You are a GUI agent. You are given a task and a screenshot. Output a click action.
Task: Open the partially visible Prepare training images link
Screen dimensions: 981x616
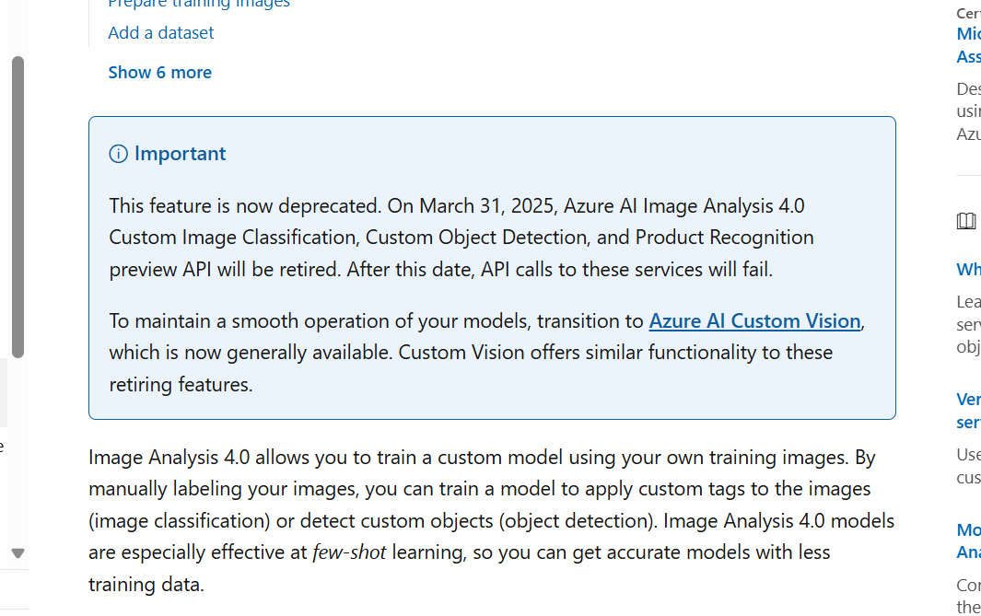tap(199, 5)
